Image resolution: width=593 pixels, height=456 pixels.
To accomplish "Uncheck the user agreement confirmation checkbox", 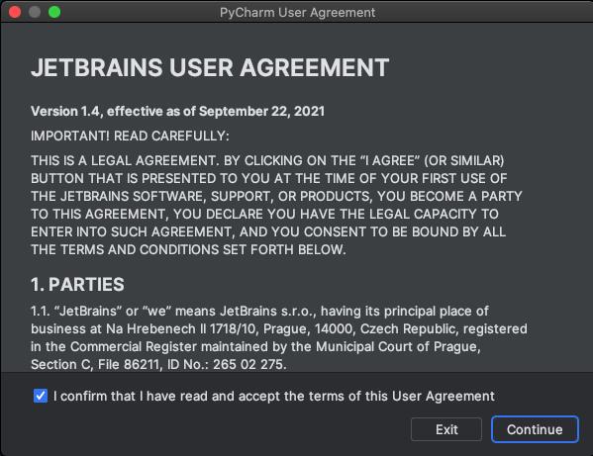I will pos(41,396).
